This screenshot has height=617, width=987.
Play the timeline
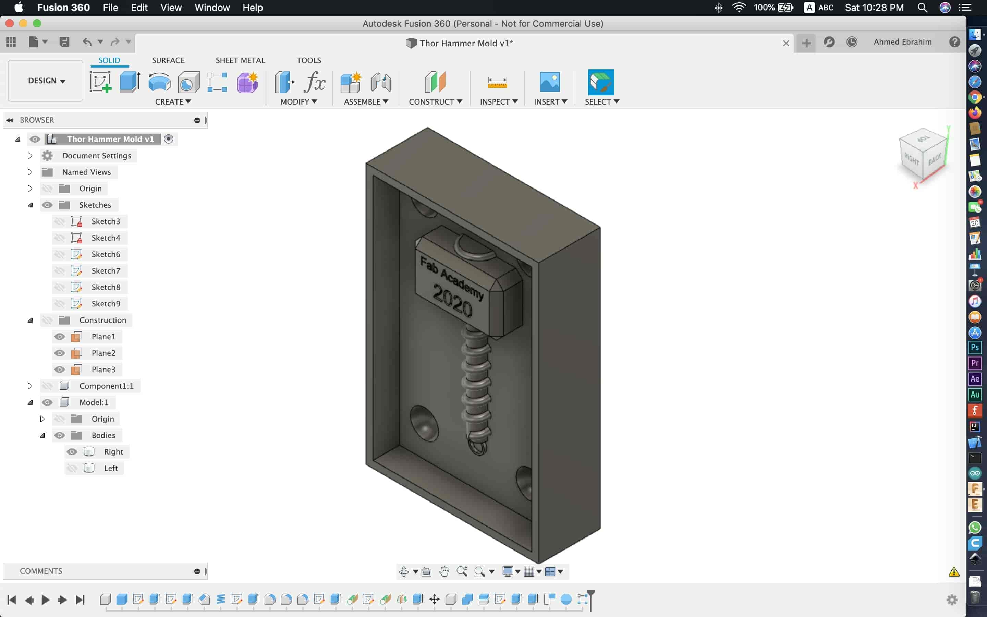[x=46, y=600]
